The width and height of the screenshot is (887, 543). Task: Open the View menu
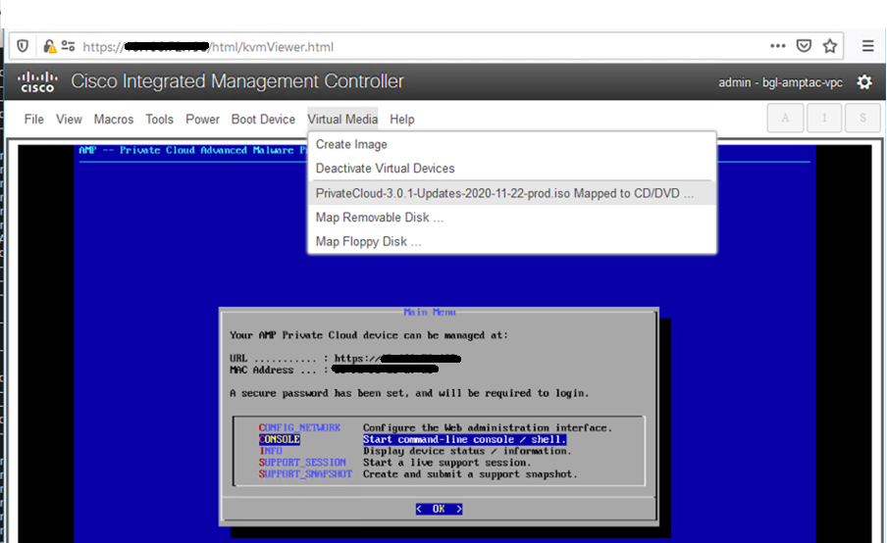tap(69, 120)
